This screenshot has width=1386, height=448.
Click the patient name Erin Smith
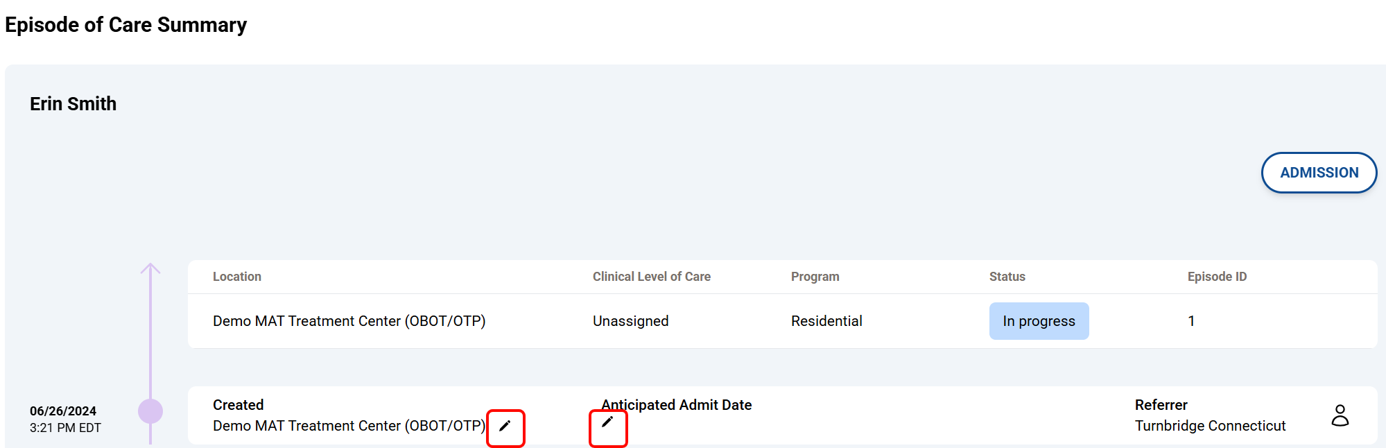[x=73, y=104]
